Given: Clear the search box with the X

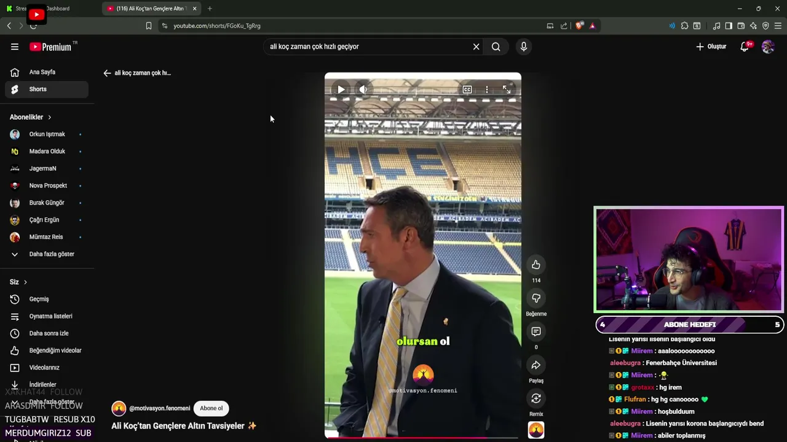Looking at the screenshot, I should click(x=476, y=47).
